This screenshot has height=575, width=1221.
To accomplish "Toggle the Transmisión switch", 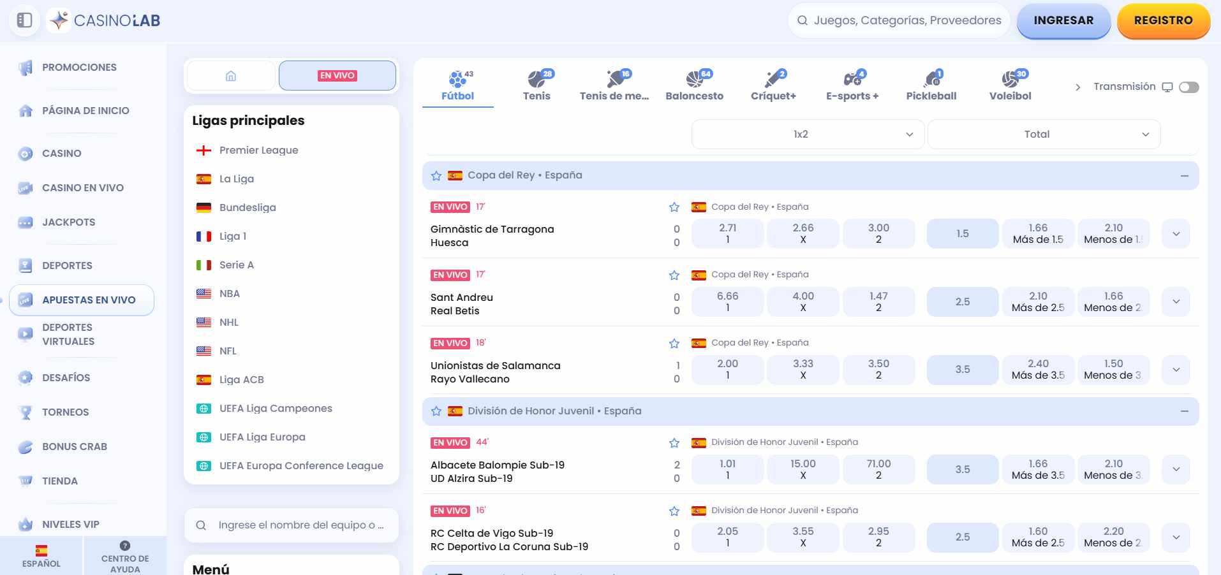I will click(x=1188, y=87).
